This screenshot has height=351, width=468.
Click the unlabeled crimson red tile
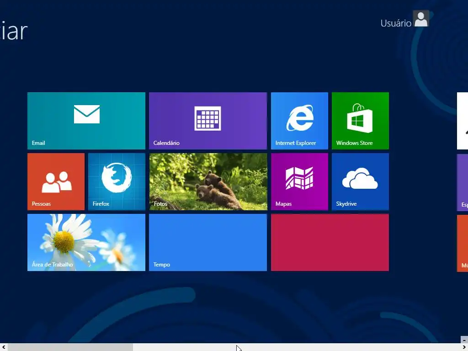(330, 243)
